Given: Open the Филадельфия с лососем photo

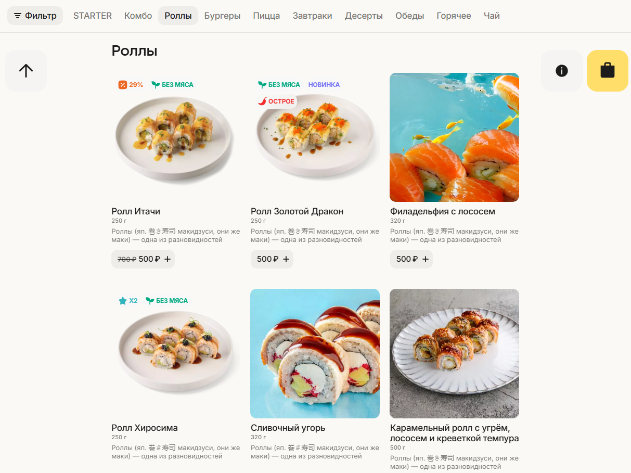Looking at the screenshot, I should pyautogui.click(x=454, y=137).
